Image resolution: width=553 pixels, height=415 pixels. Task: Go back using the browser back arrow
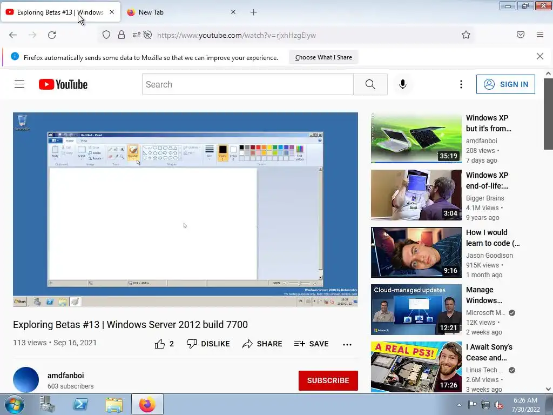pos(13,35)
